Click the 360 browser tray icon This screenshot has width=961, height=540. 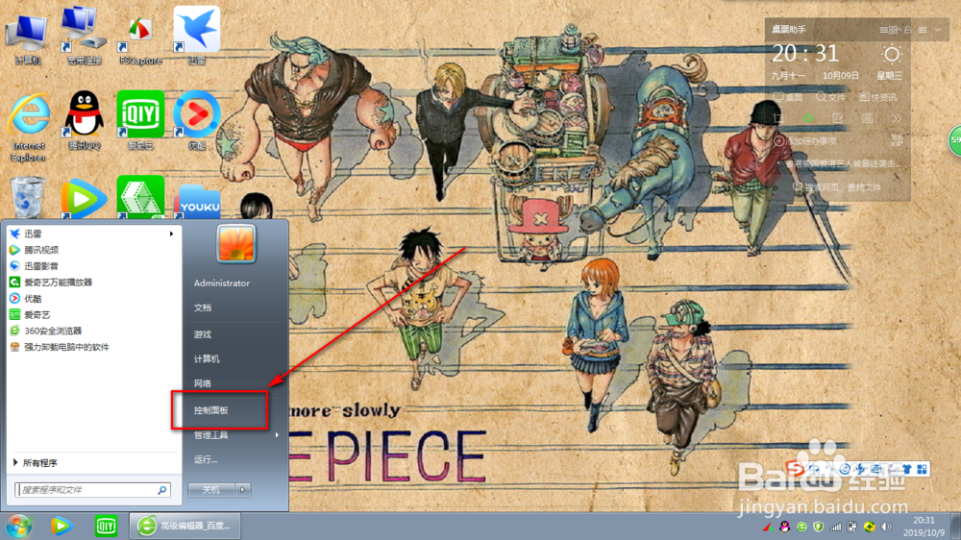(x=801, y=528)
